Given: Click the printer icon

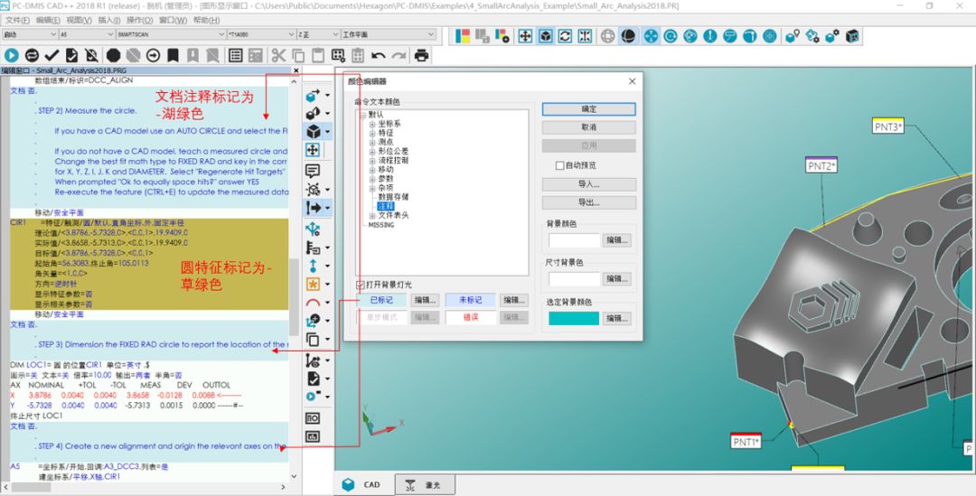Looking at the screenshot, I should coord(421,55).
